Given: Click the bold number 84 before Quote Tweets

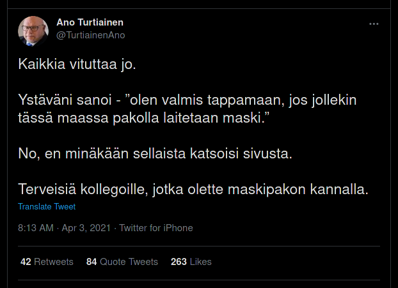Looking at the screenshot, I should point(92,262).
